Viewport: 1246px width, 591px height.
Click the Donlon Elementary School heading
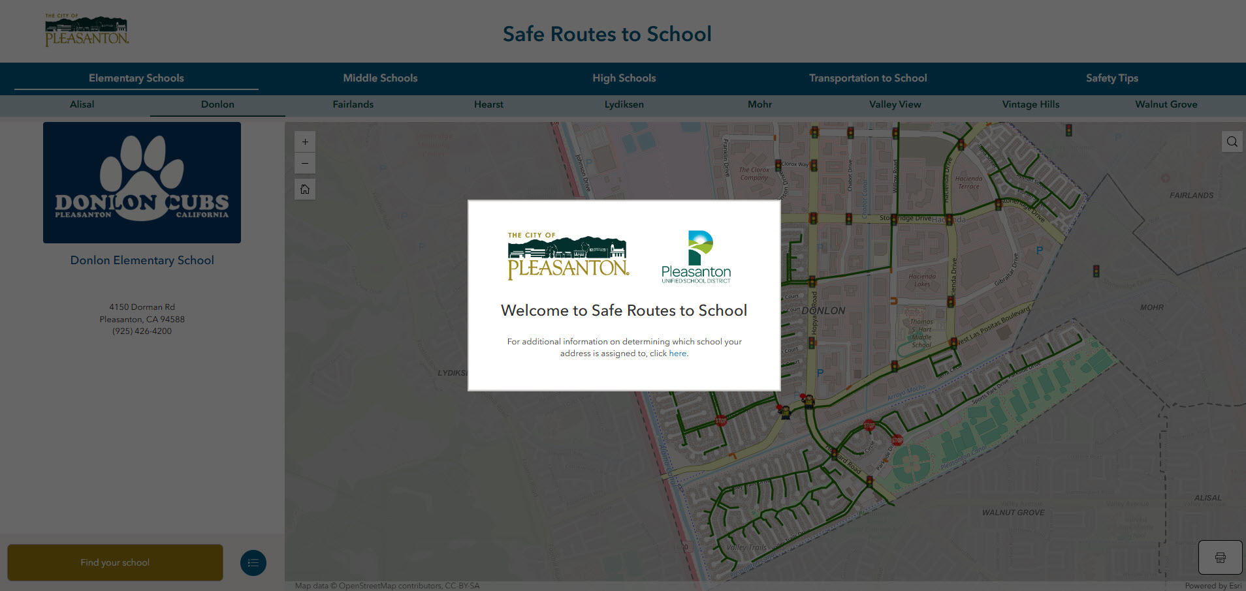pyautogui.click(x=142, y=260)
